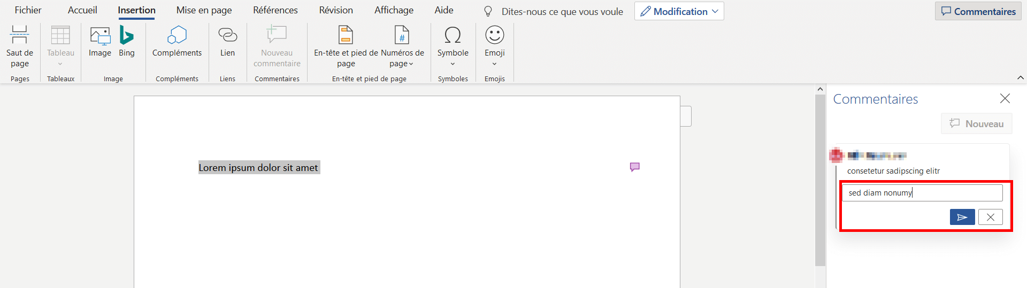
Task: Click the Commentaires button at top right
Action: click(x=978, y=11)
